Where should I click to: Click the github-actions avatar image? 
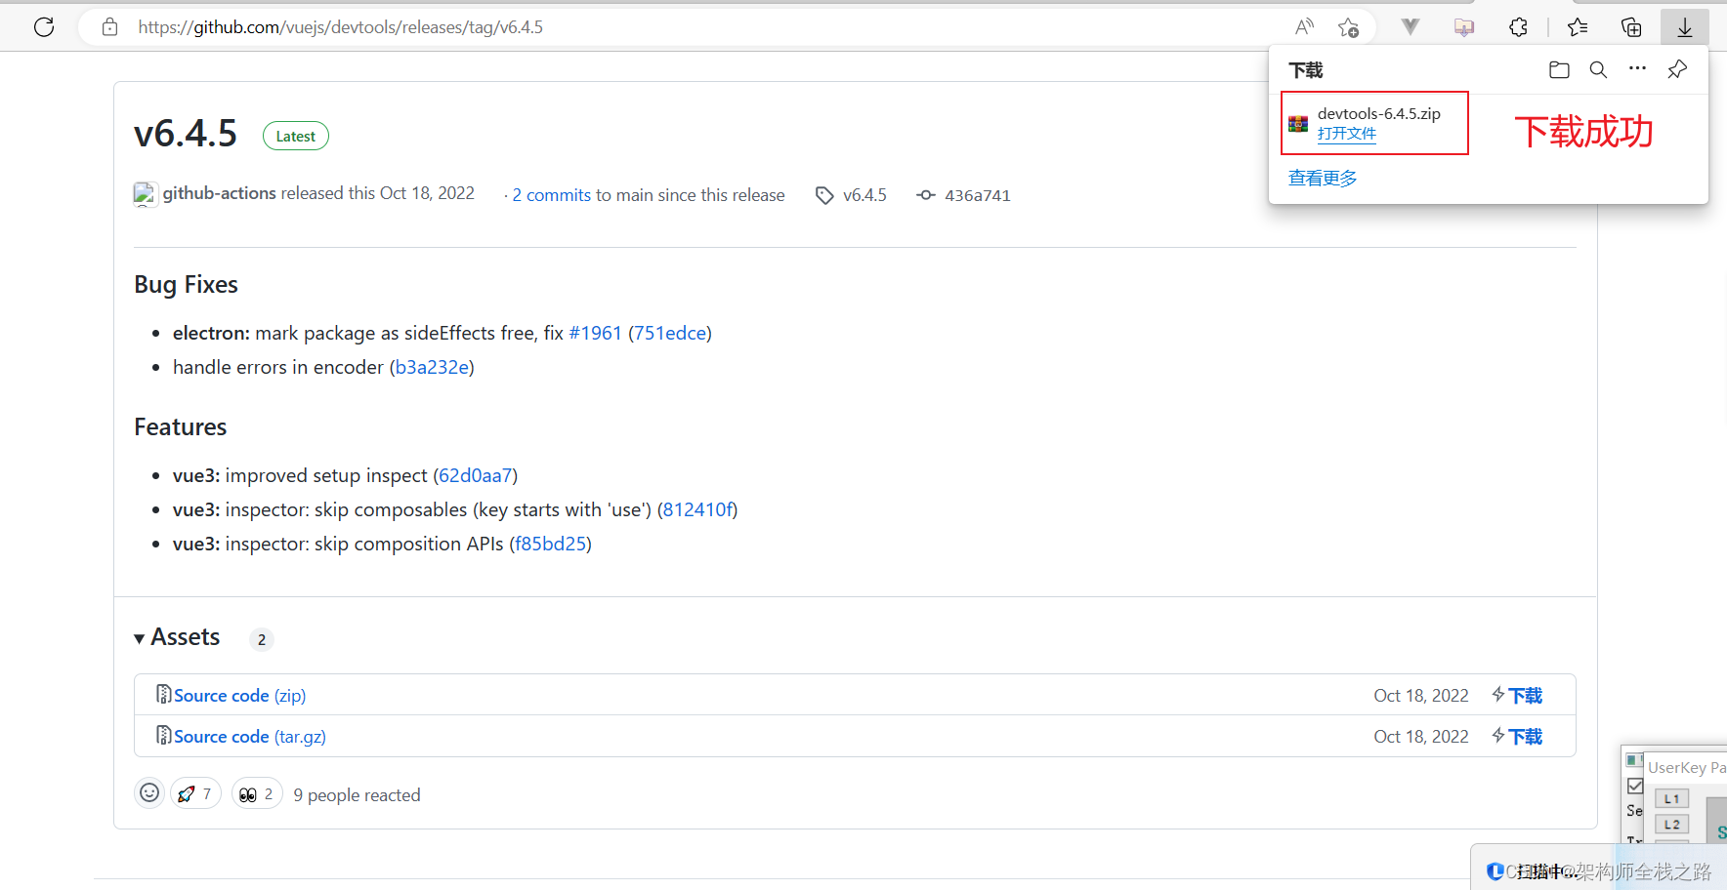(x=145, y=194)
